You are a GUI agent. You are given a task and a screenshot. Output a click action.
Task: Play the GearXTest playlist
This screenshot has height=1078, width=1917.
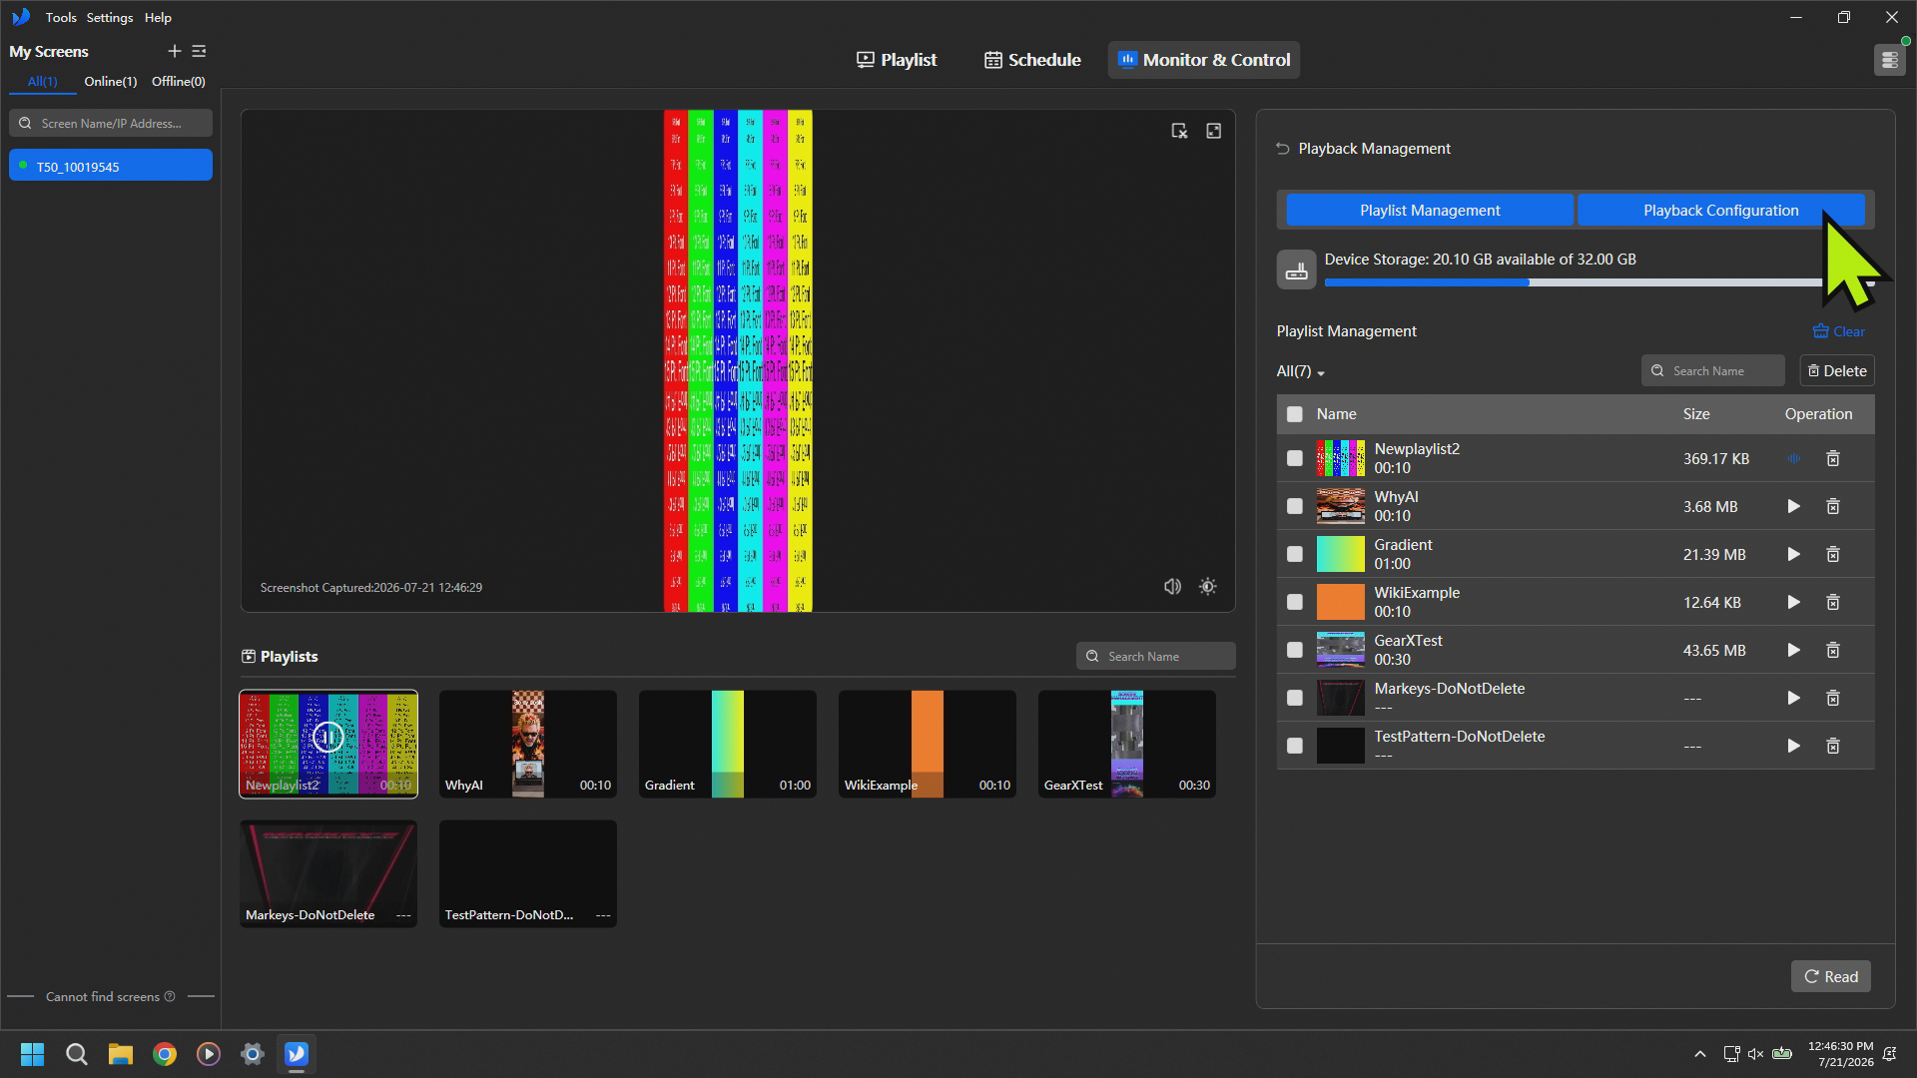(1793, 650)
